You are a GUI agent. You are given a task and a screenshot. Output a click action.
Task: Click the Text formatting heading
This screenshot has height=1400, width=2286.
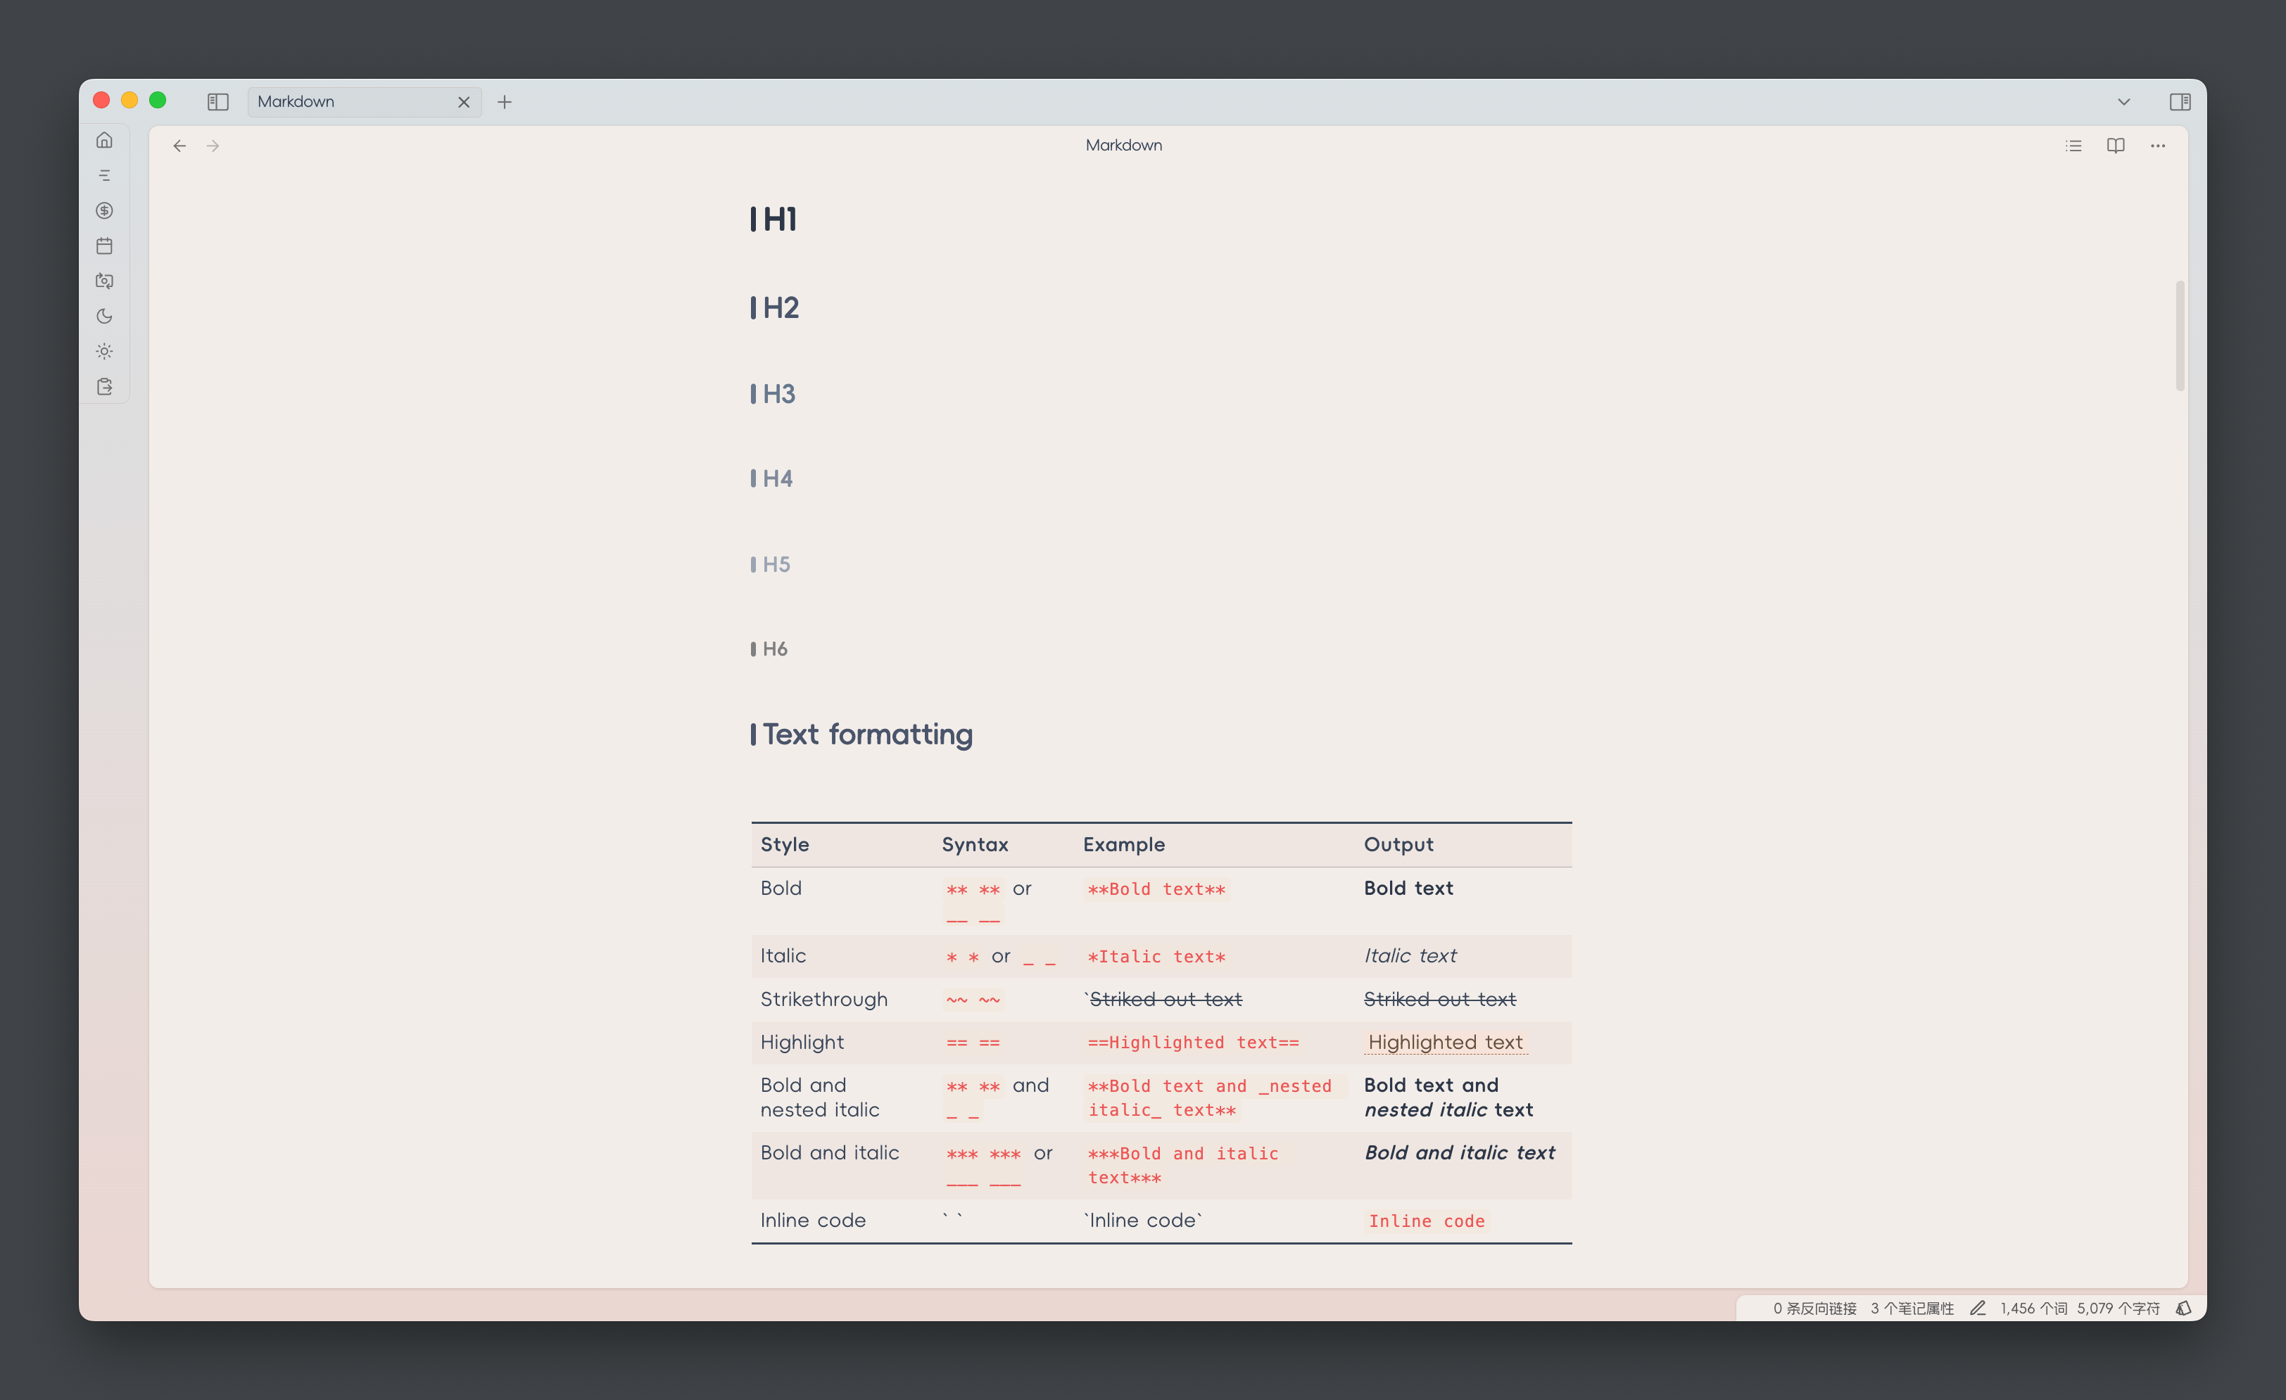867,734
